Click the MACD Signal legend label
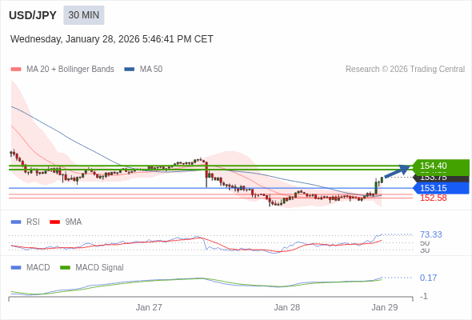Viewport: 472px width, 320px height. [100, 268]
